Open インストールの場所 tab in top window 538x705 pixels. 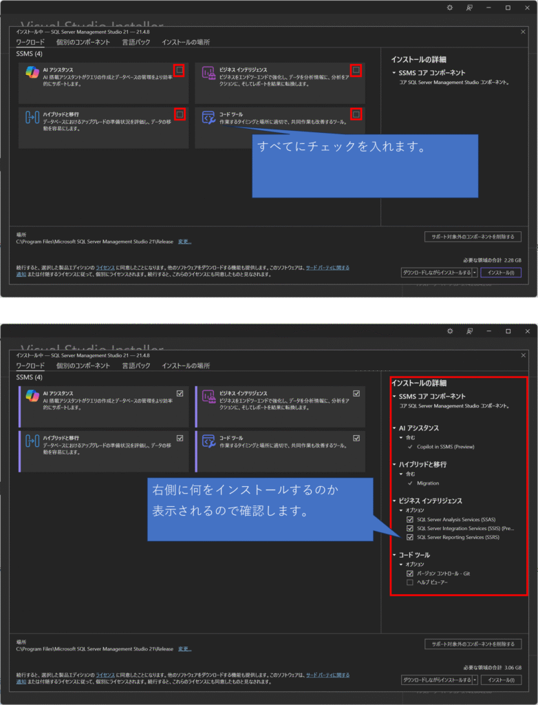[185, 42]
